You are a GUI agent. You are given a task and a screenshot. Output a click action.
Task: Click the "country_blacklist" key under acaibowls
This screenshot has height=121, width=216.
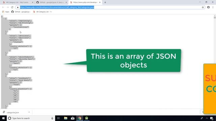19,89
